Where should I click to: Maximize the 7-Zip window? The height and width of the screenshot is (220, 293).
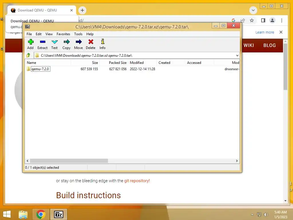point(223,25)
